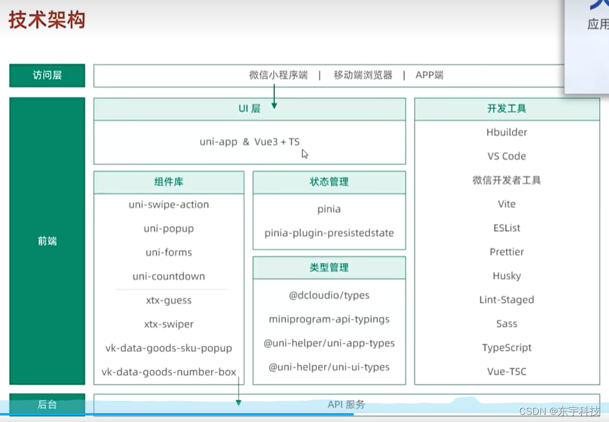Click @uni-helper/uni-app-types entry
The height and width of the screenshot is (422, 609).
(329, 343)
